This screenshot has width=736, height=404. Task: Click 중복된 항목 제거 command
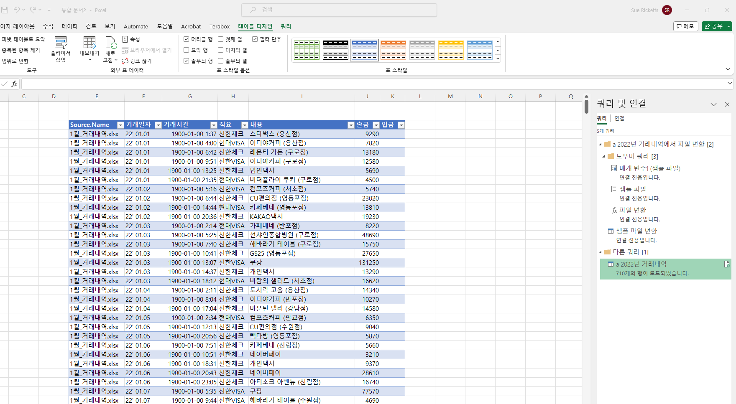(x=21, y=50)
